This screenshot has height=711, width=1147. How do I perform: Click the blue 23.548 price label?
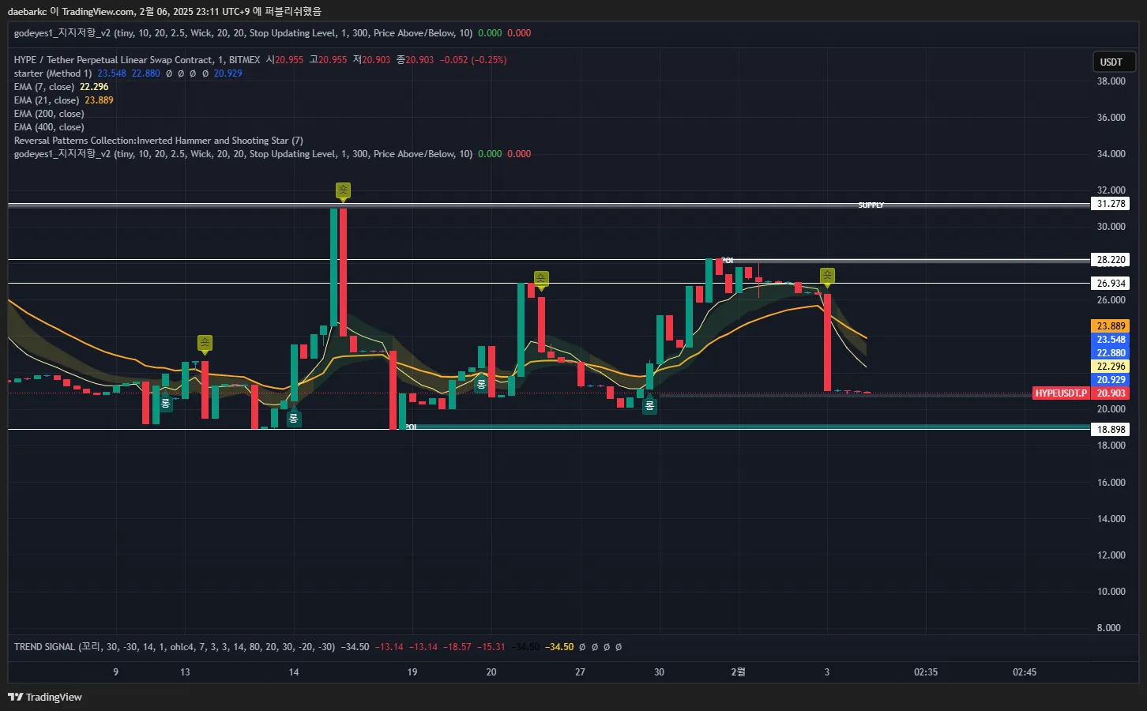1111,340
